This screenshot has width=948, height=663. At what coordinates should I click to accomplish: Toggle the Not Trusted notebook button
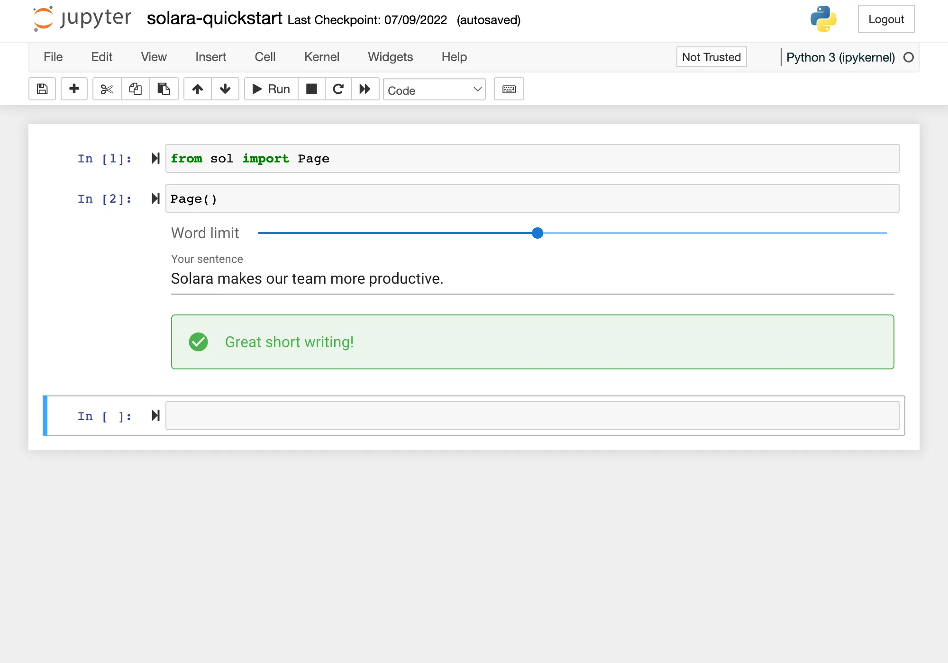[x=711, y=57]
